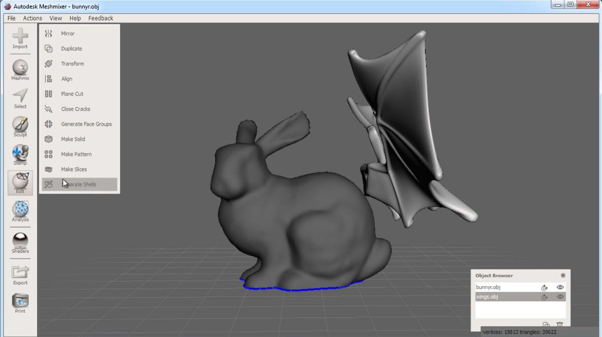Open the Feedback menu
The width and height of the screenshot is (602, 337).
(x=101, y=18)
